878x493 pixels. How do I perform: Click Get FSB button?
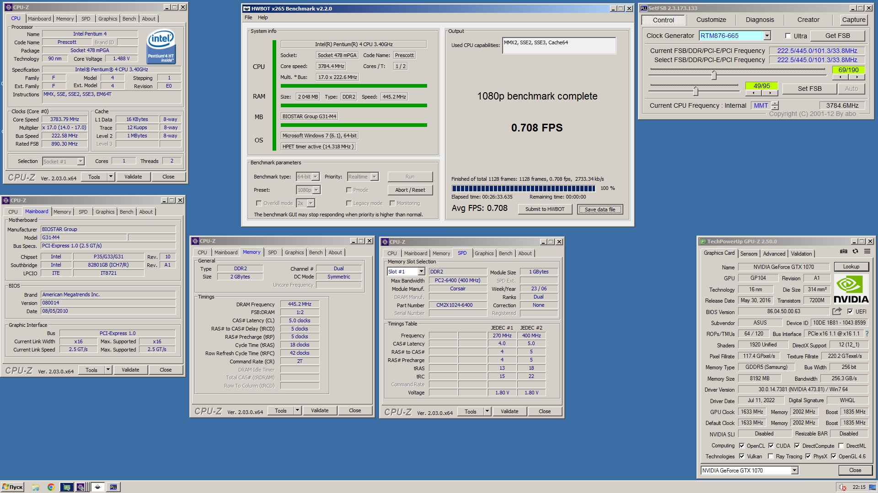[x=837, y=36]
